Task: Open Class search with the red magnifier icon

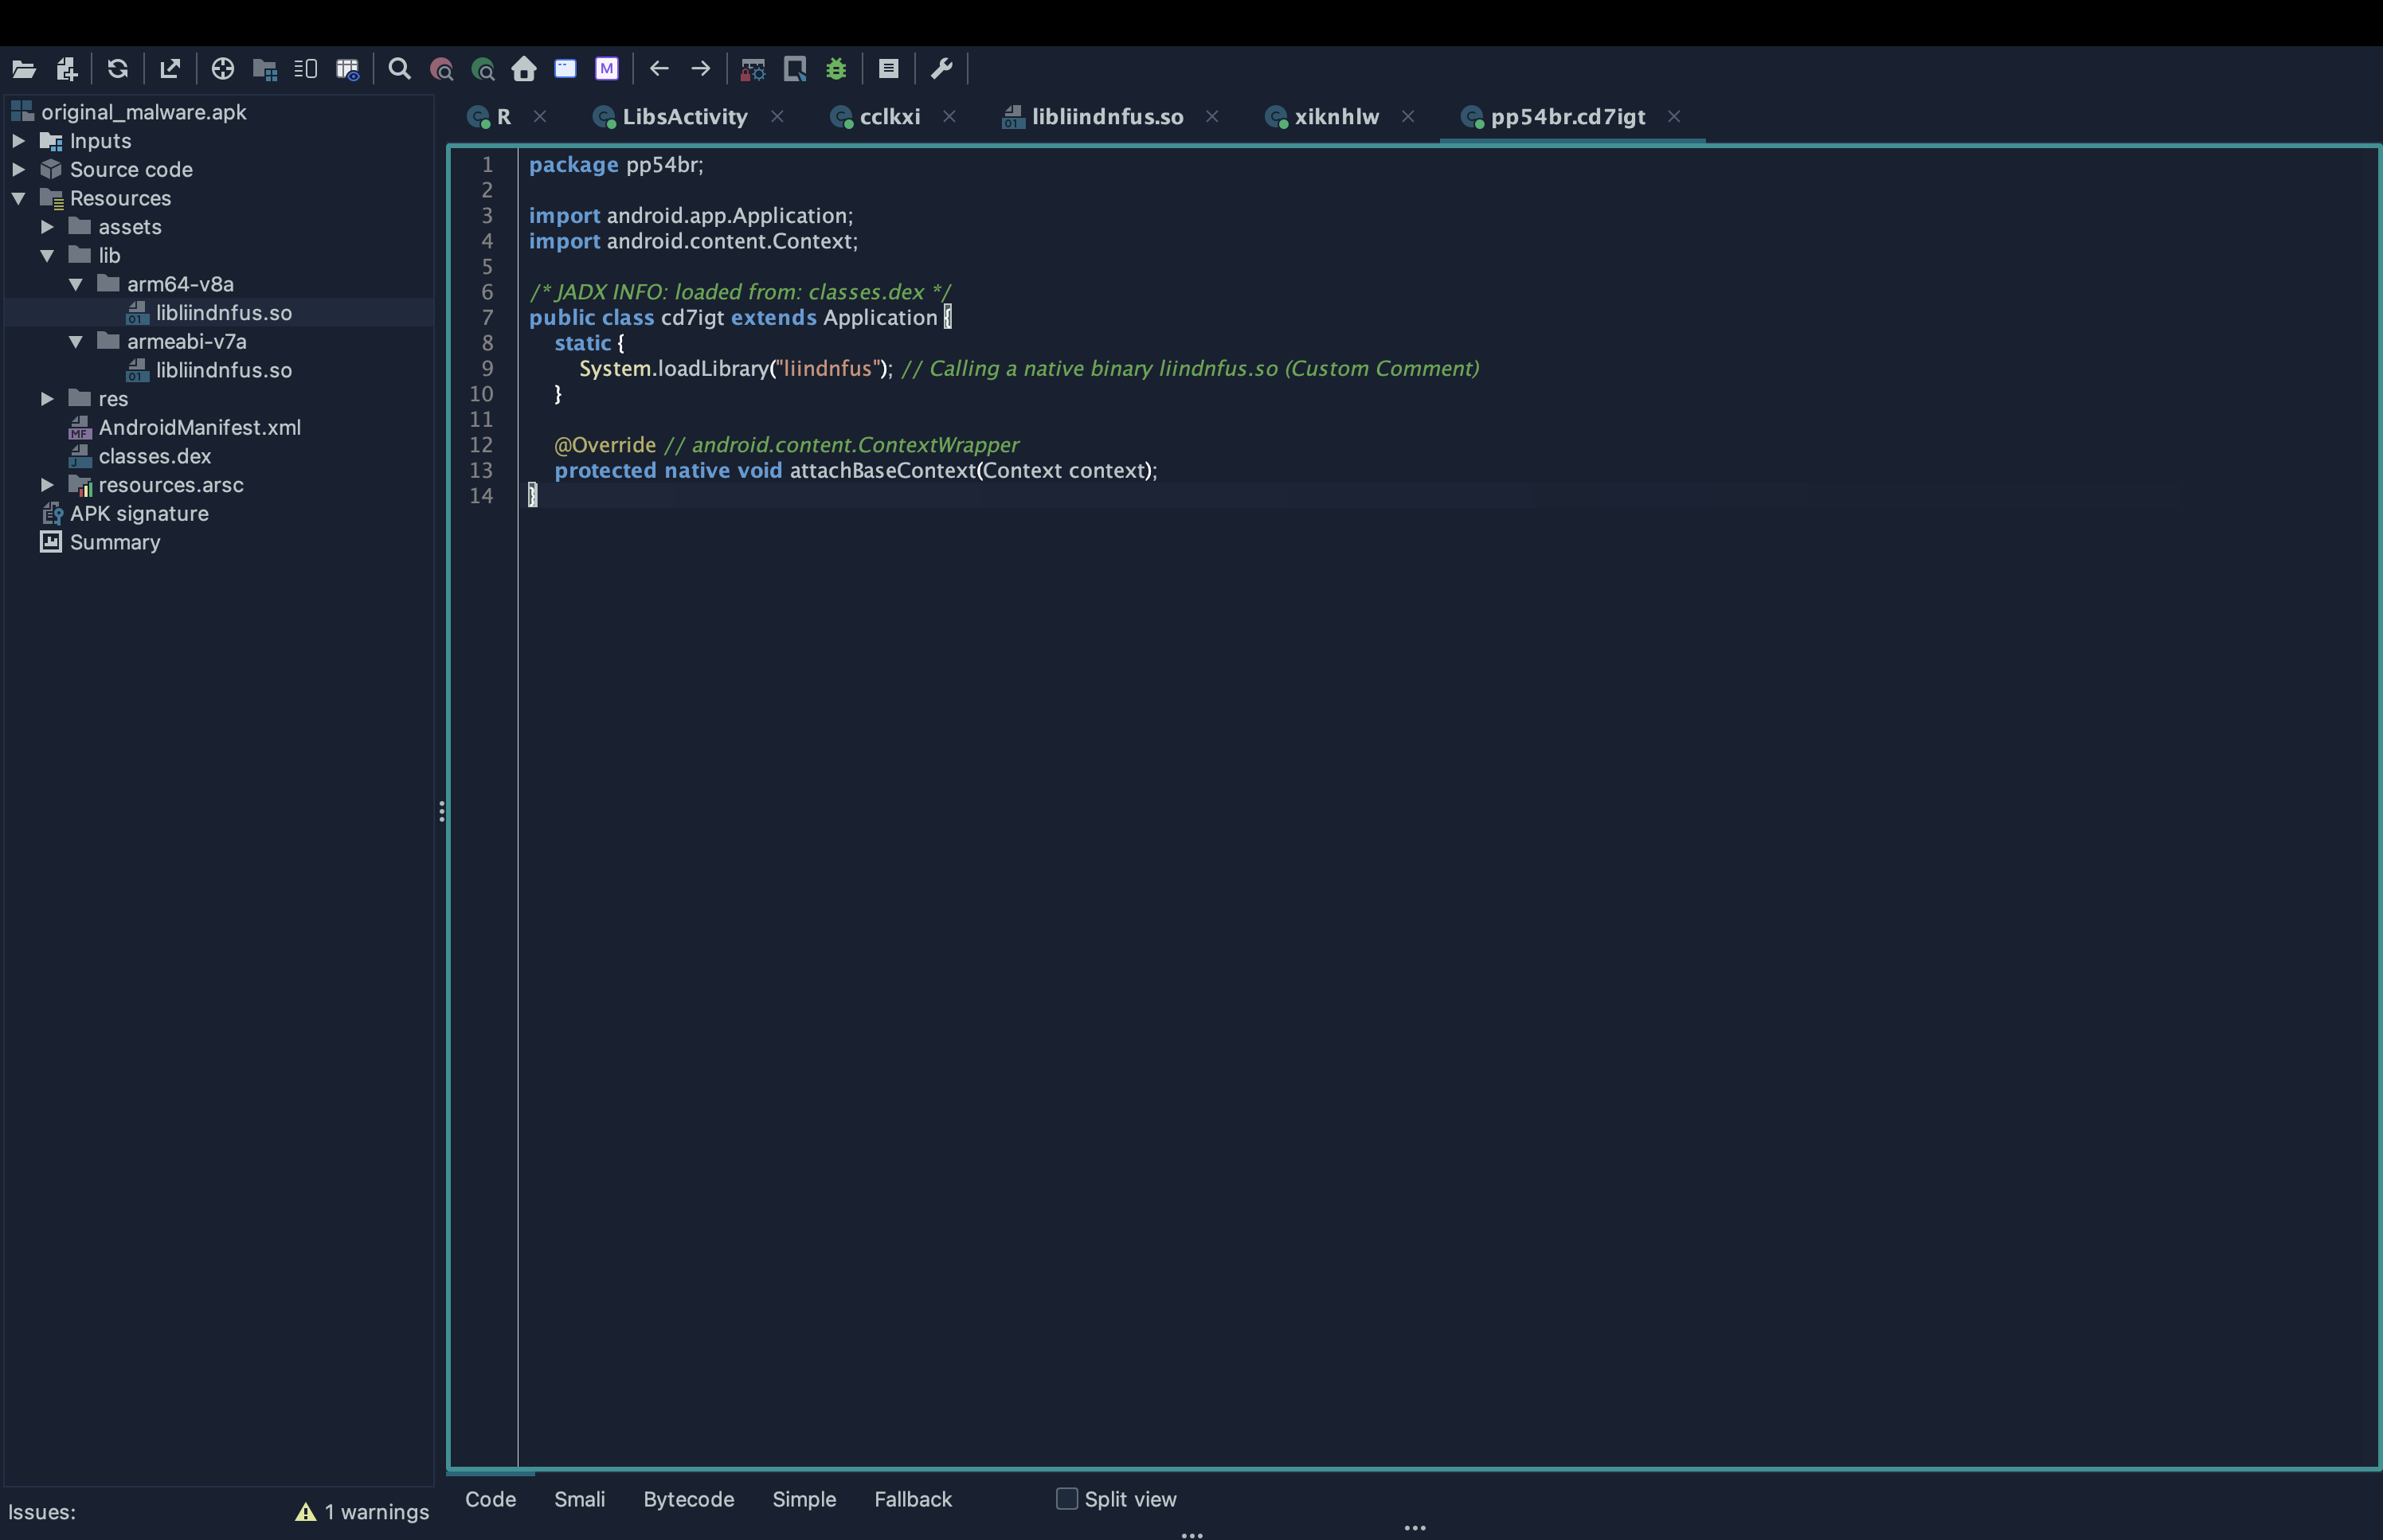Action: coord(441,69)
